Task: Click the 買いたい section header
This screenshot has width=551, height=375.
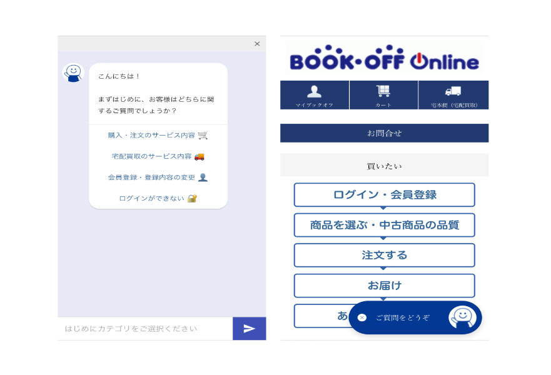Action: 384,165
